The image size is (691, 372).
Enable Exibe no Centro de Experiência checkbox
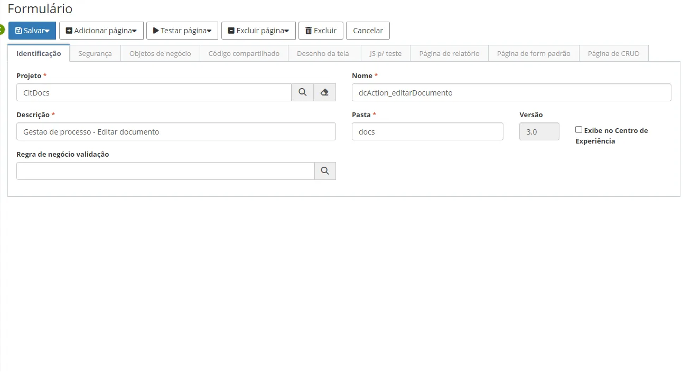point(578,130)
